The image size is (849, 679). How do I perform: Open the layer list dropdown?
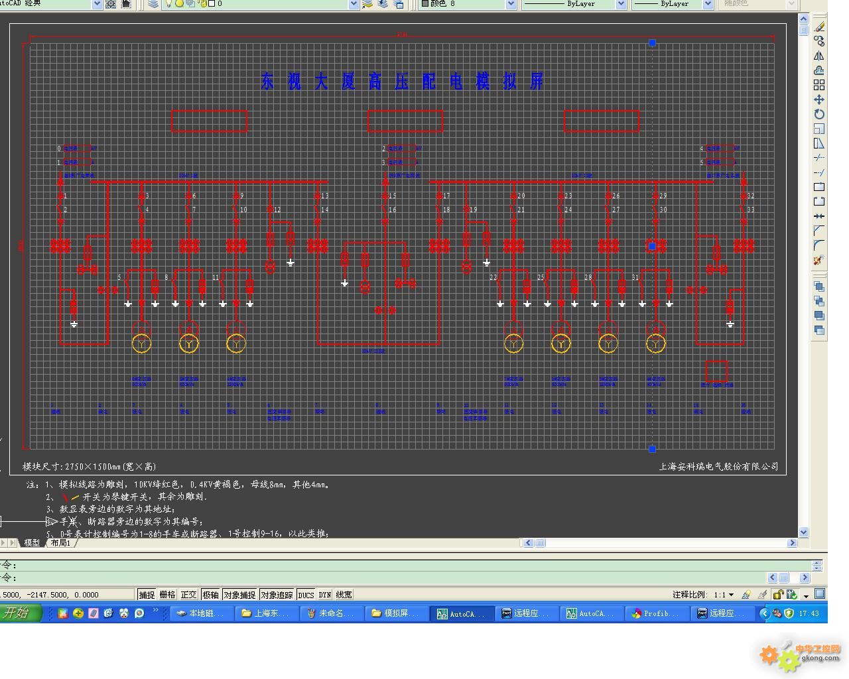coord(354,4)
